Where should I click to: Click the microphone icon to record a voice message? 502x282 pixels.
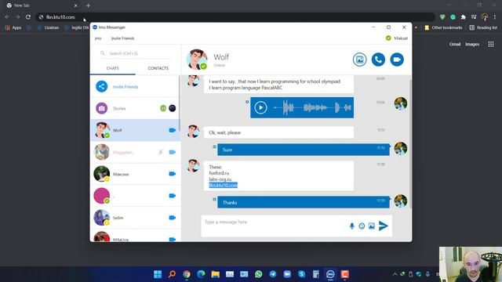(x=351, y=226)
